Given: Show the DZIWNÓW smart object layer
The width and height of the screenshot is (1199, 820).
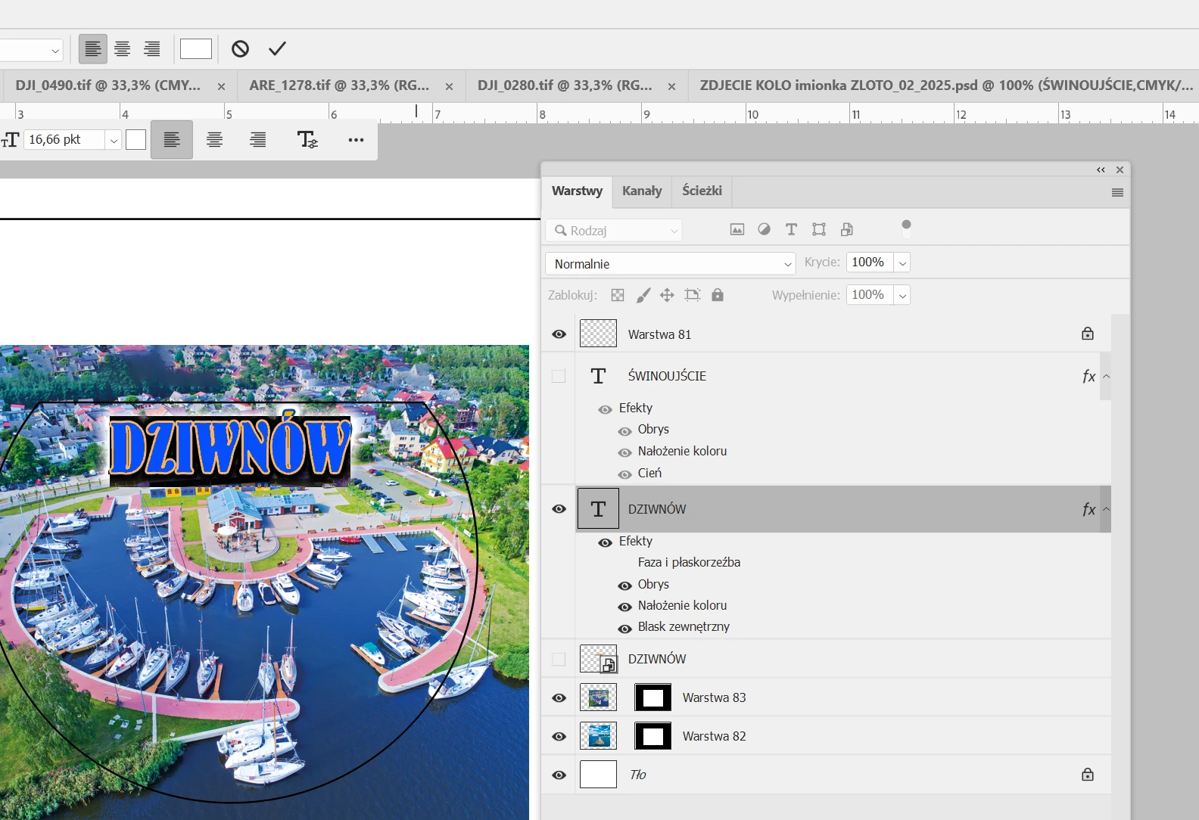Looking at the screenshot, I should pyautogui.click(x=559, y=659).
